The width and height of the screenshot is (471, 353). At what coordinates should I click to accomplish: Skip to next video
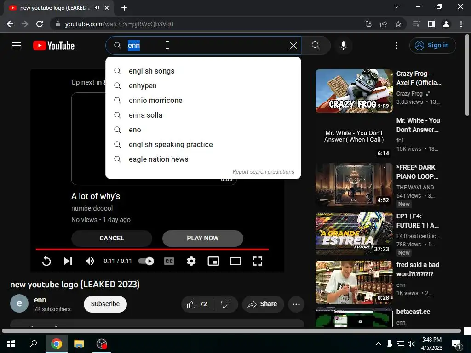[68, 261]
